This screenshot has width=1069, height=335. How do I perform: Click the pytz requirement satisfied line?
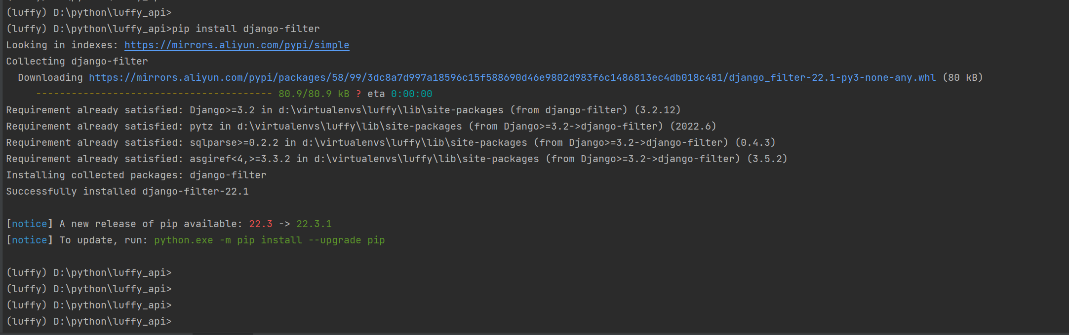[x=360, y=126]
